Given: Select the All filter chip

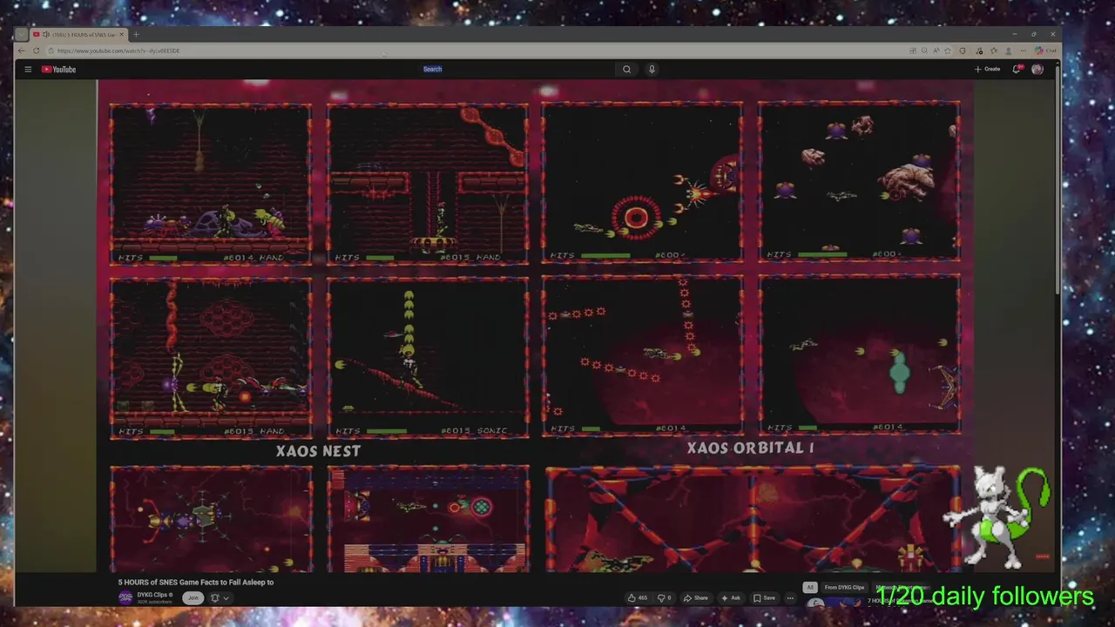Looking at the screenshot, I should (x=810, y=588).
